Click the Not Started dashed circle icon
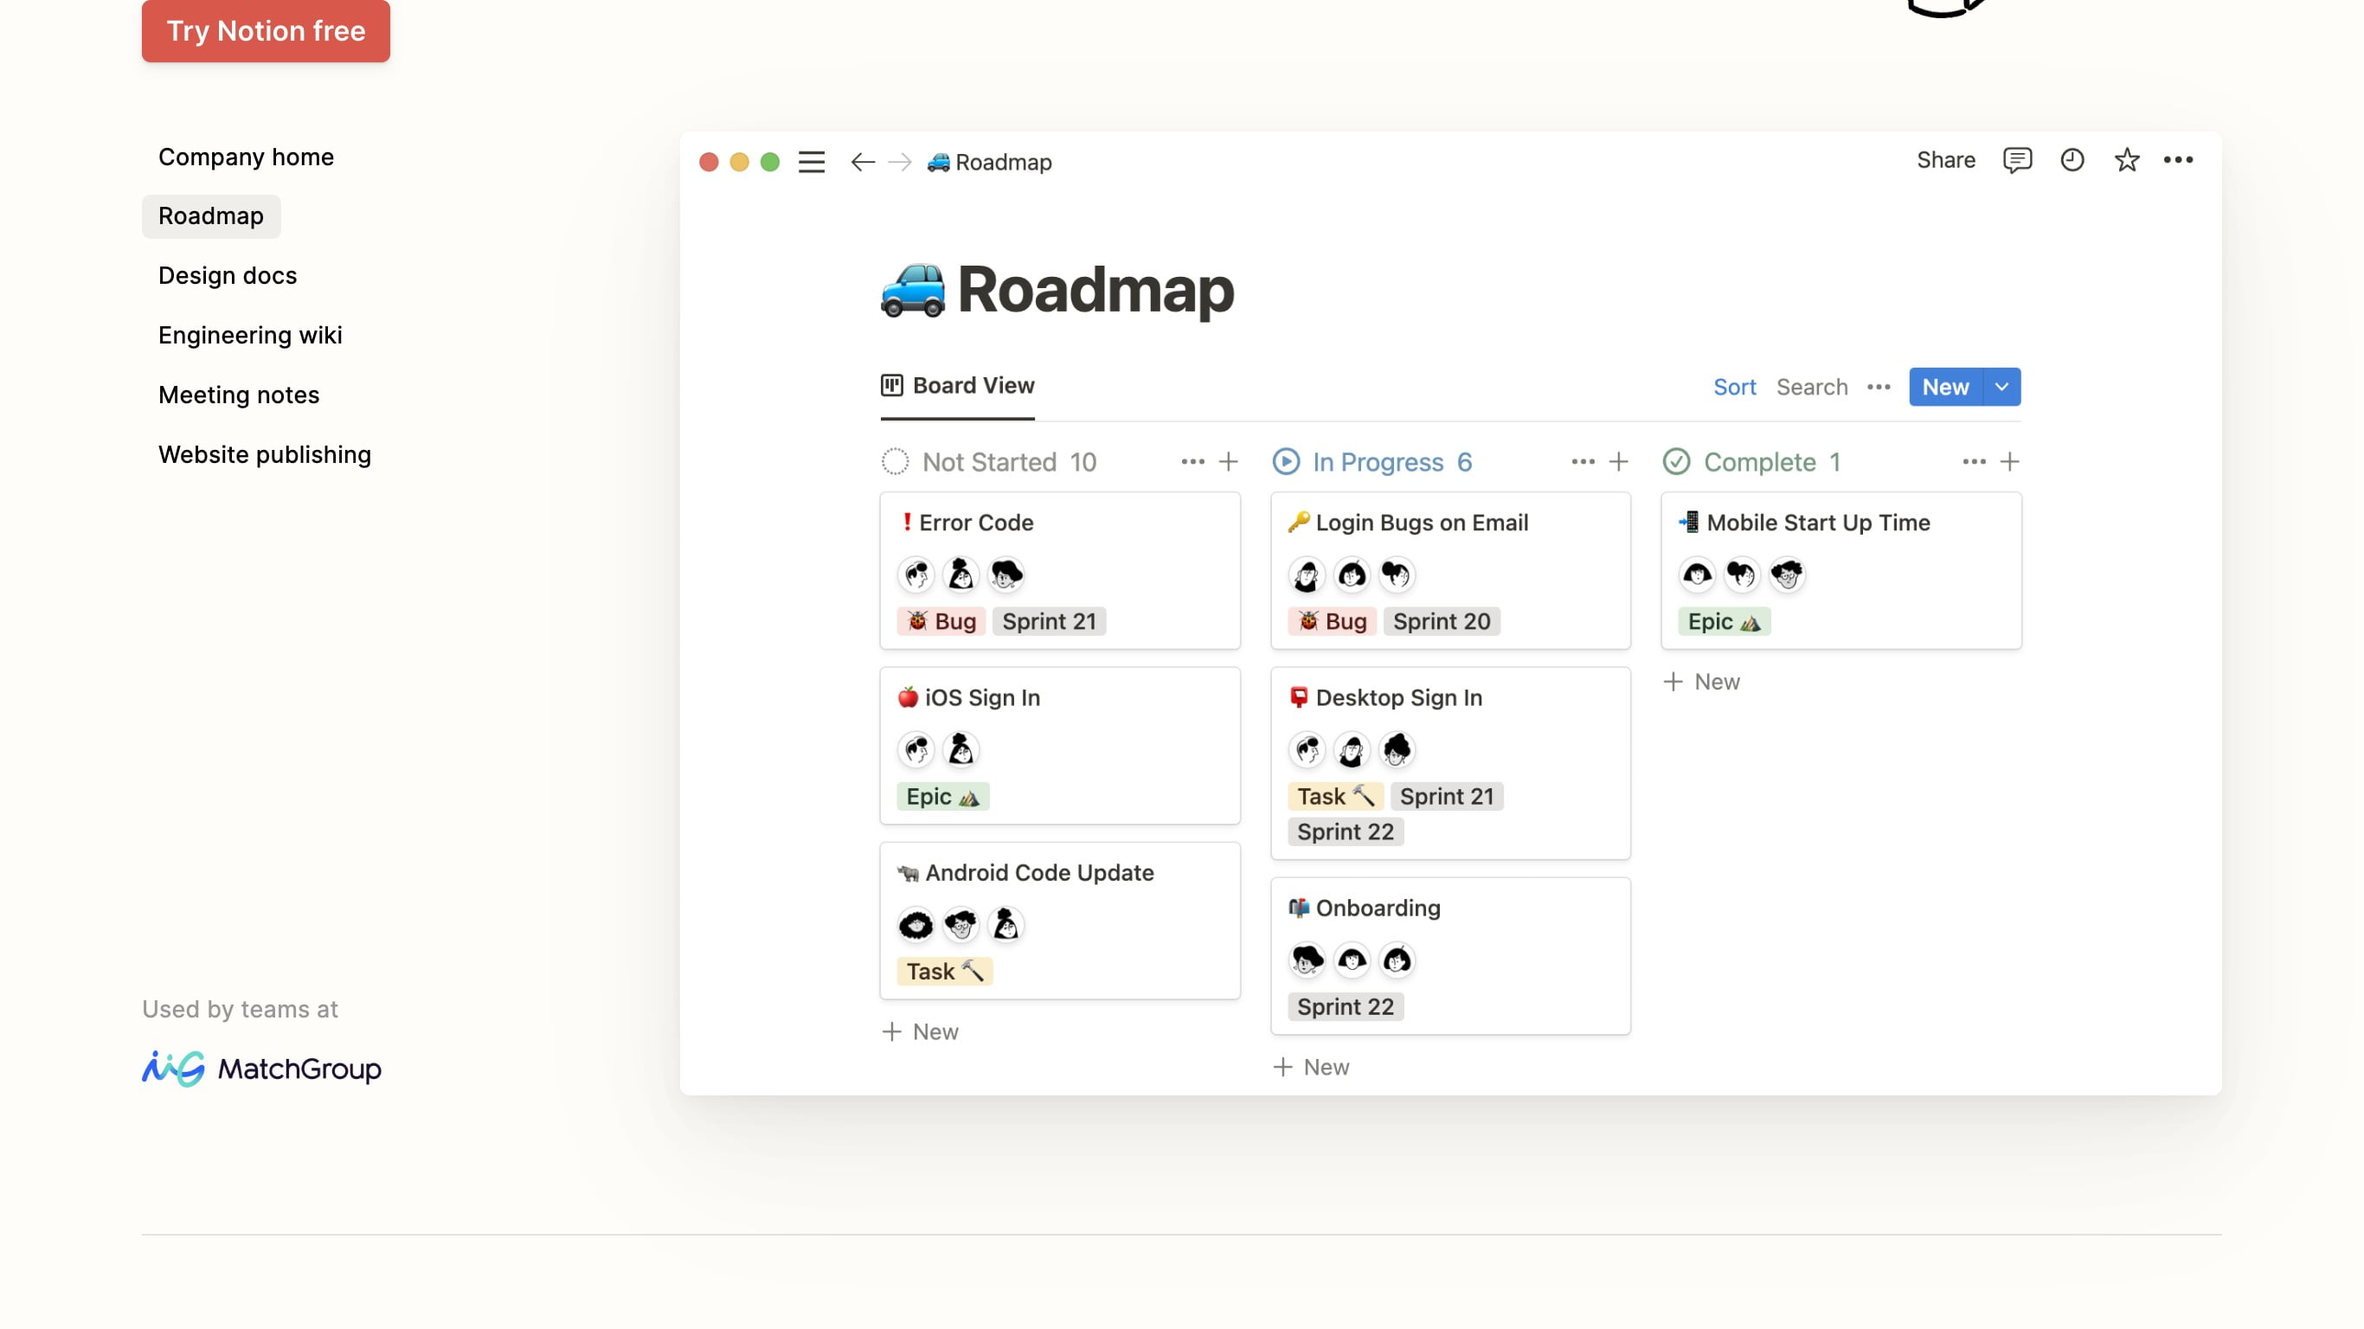The height and width of the screenshot is (1329, 2364). (x=895, y=462)
